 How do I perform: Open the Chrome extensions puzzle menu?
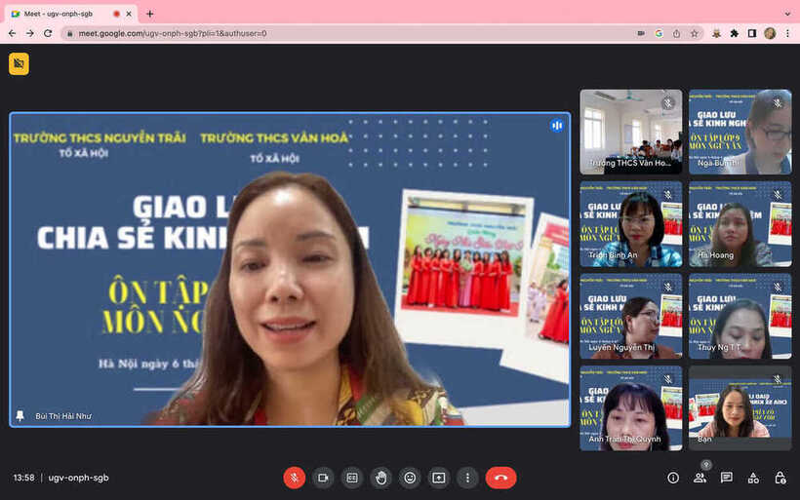point(734,33)
